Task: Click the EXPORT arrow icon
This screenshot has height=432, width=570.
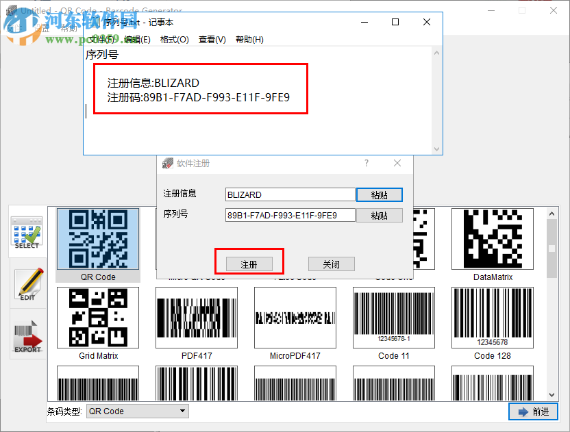Action: 27,335
